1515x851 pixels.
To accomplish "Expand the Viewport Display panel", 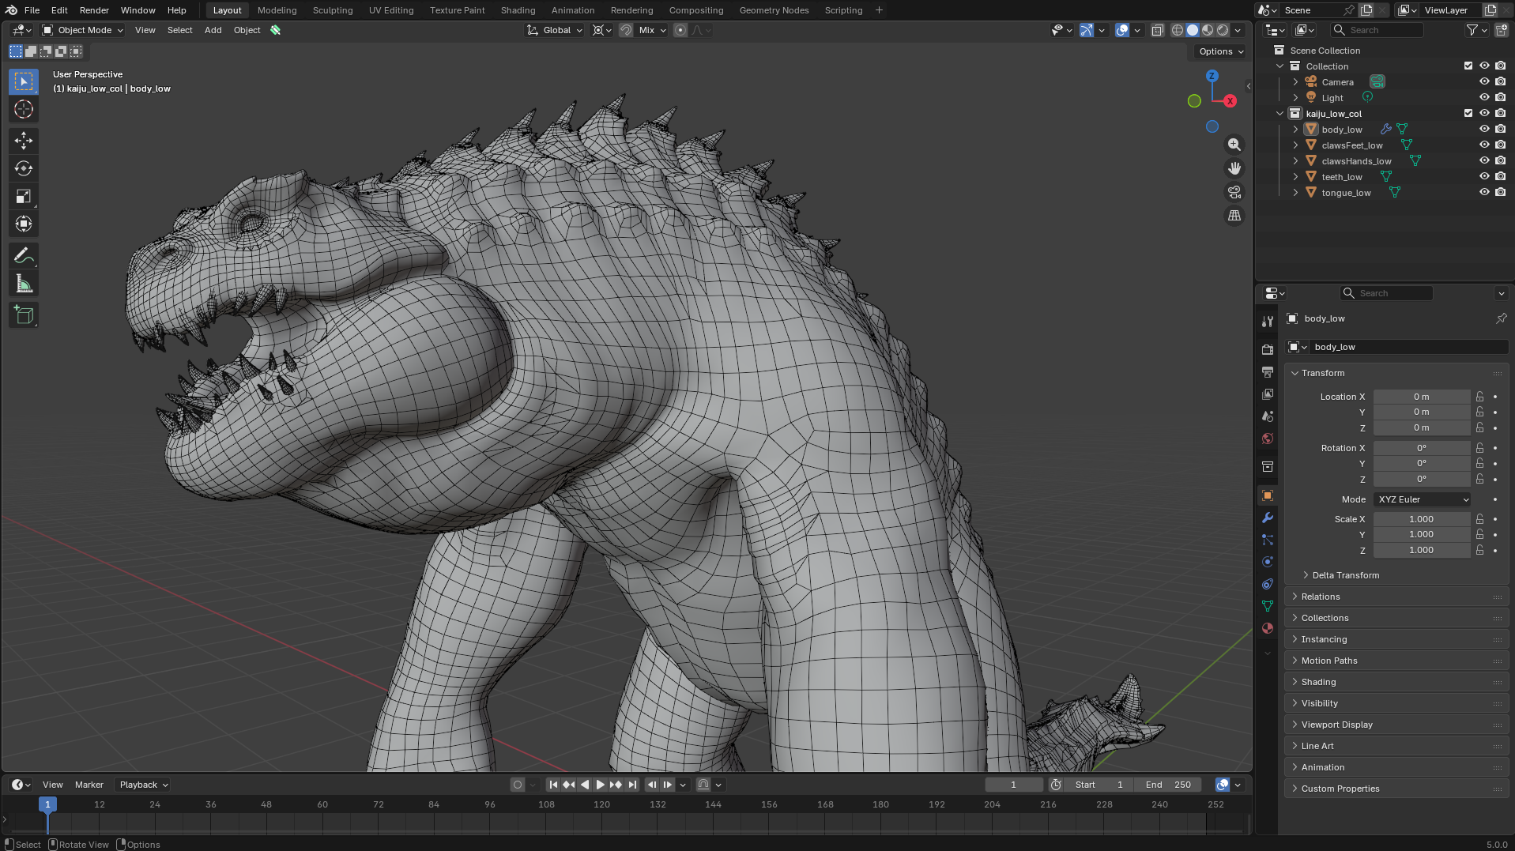I will [1397, 725].
